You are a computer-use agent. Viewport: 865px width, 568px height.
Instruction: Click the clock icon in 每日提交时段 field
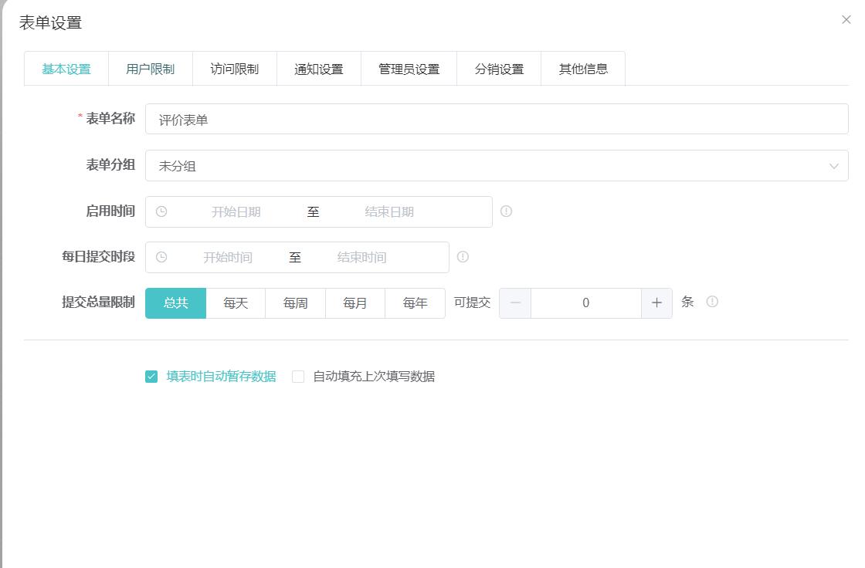click(x=161, y=258)
